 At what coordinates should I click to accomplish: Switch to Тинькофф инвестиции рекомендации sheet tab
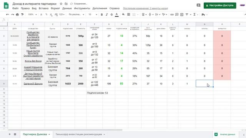[78, 135]
